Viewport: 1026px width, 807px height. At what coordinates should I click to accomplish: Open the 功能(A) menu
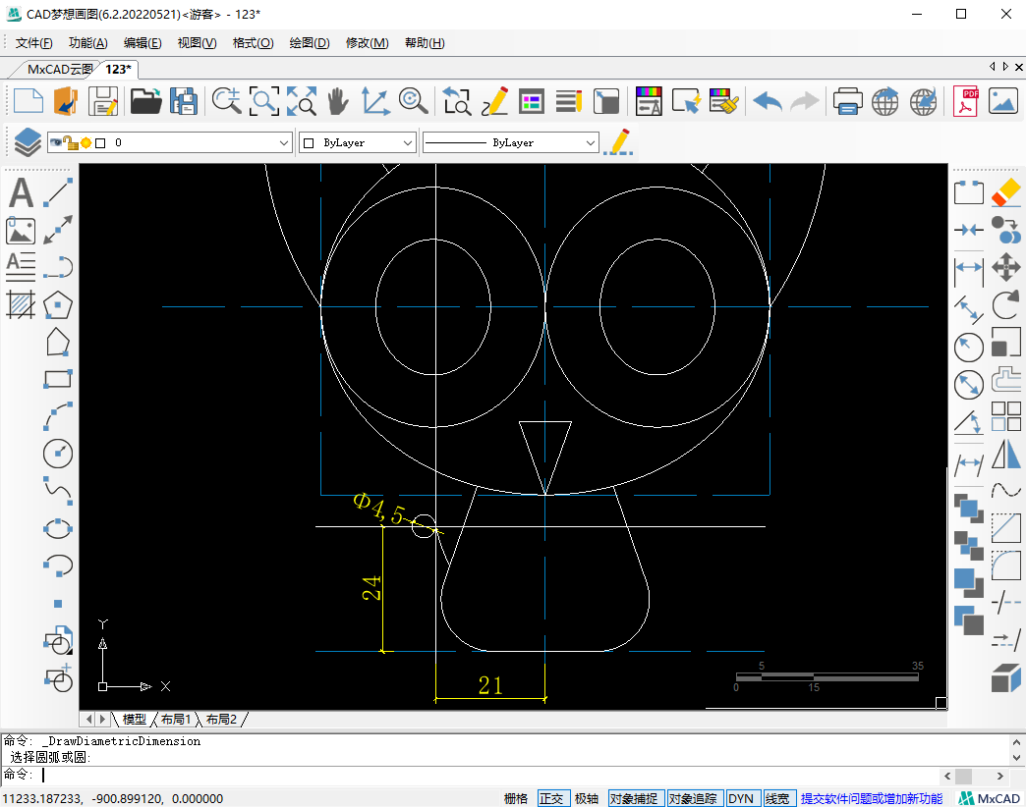click(x=87, y=43)
